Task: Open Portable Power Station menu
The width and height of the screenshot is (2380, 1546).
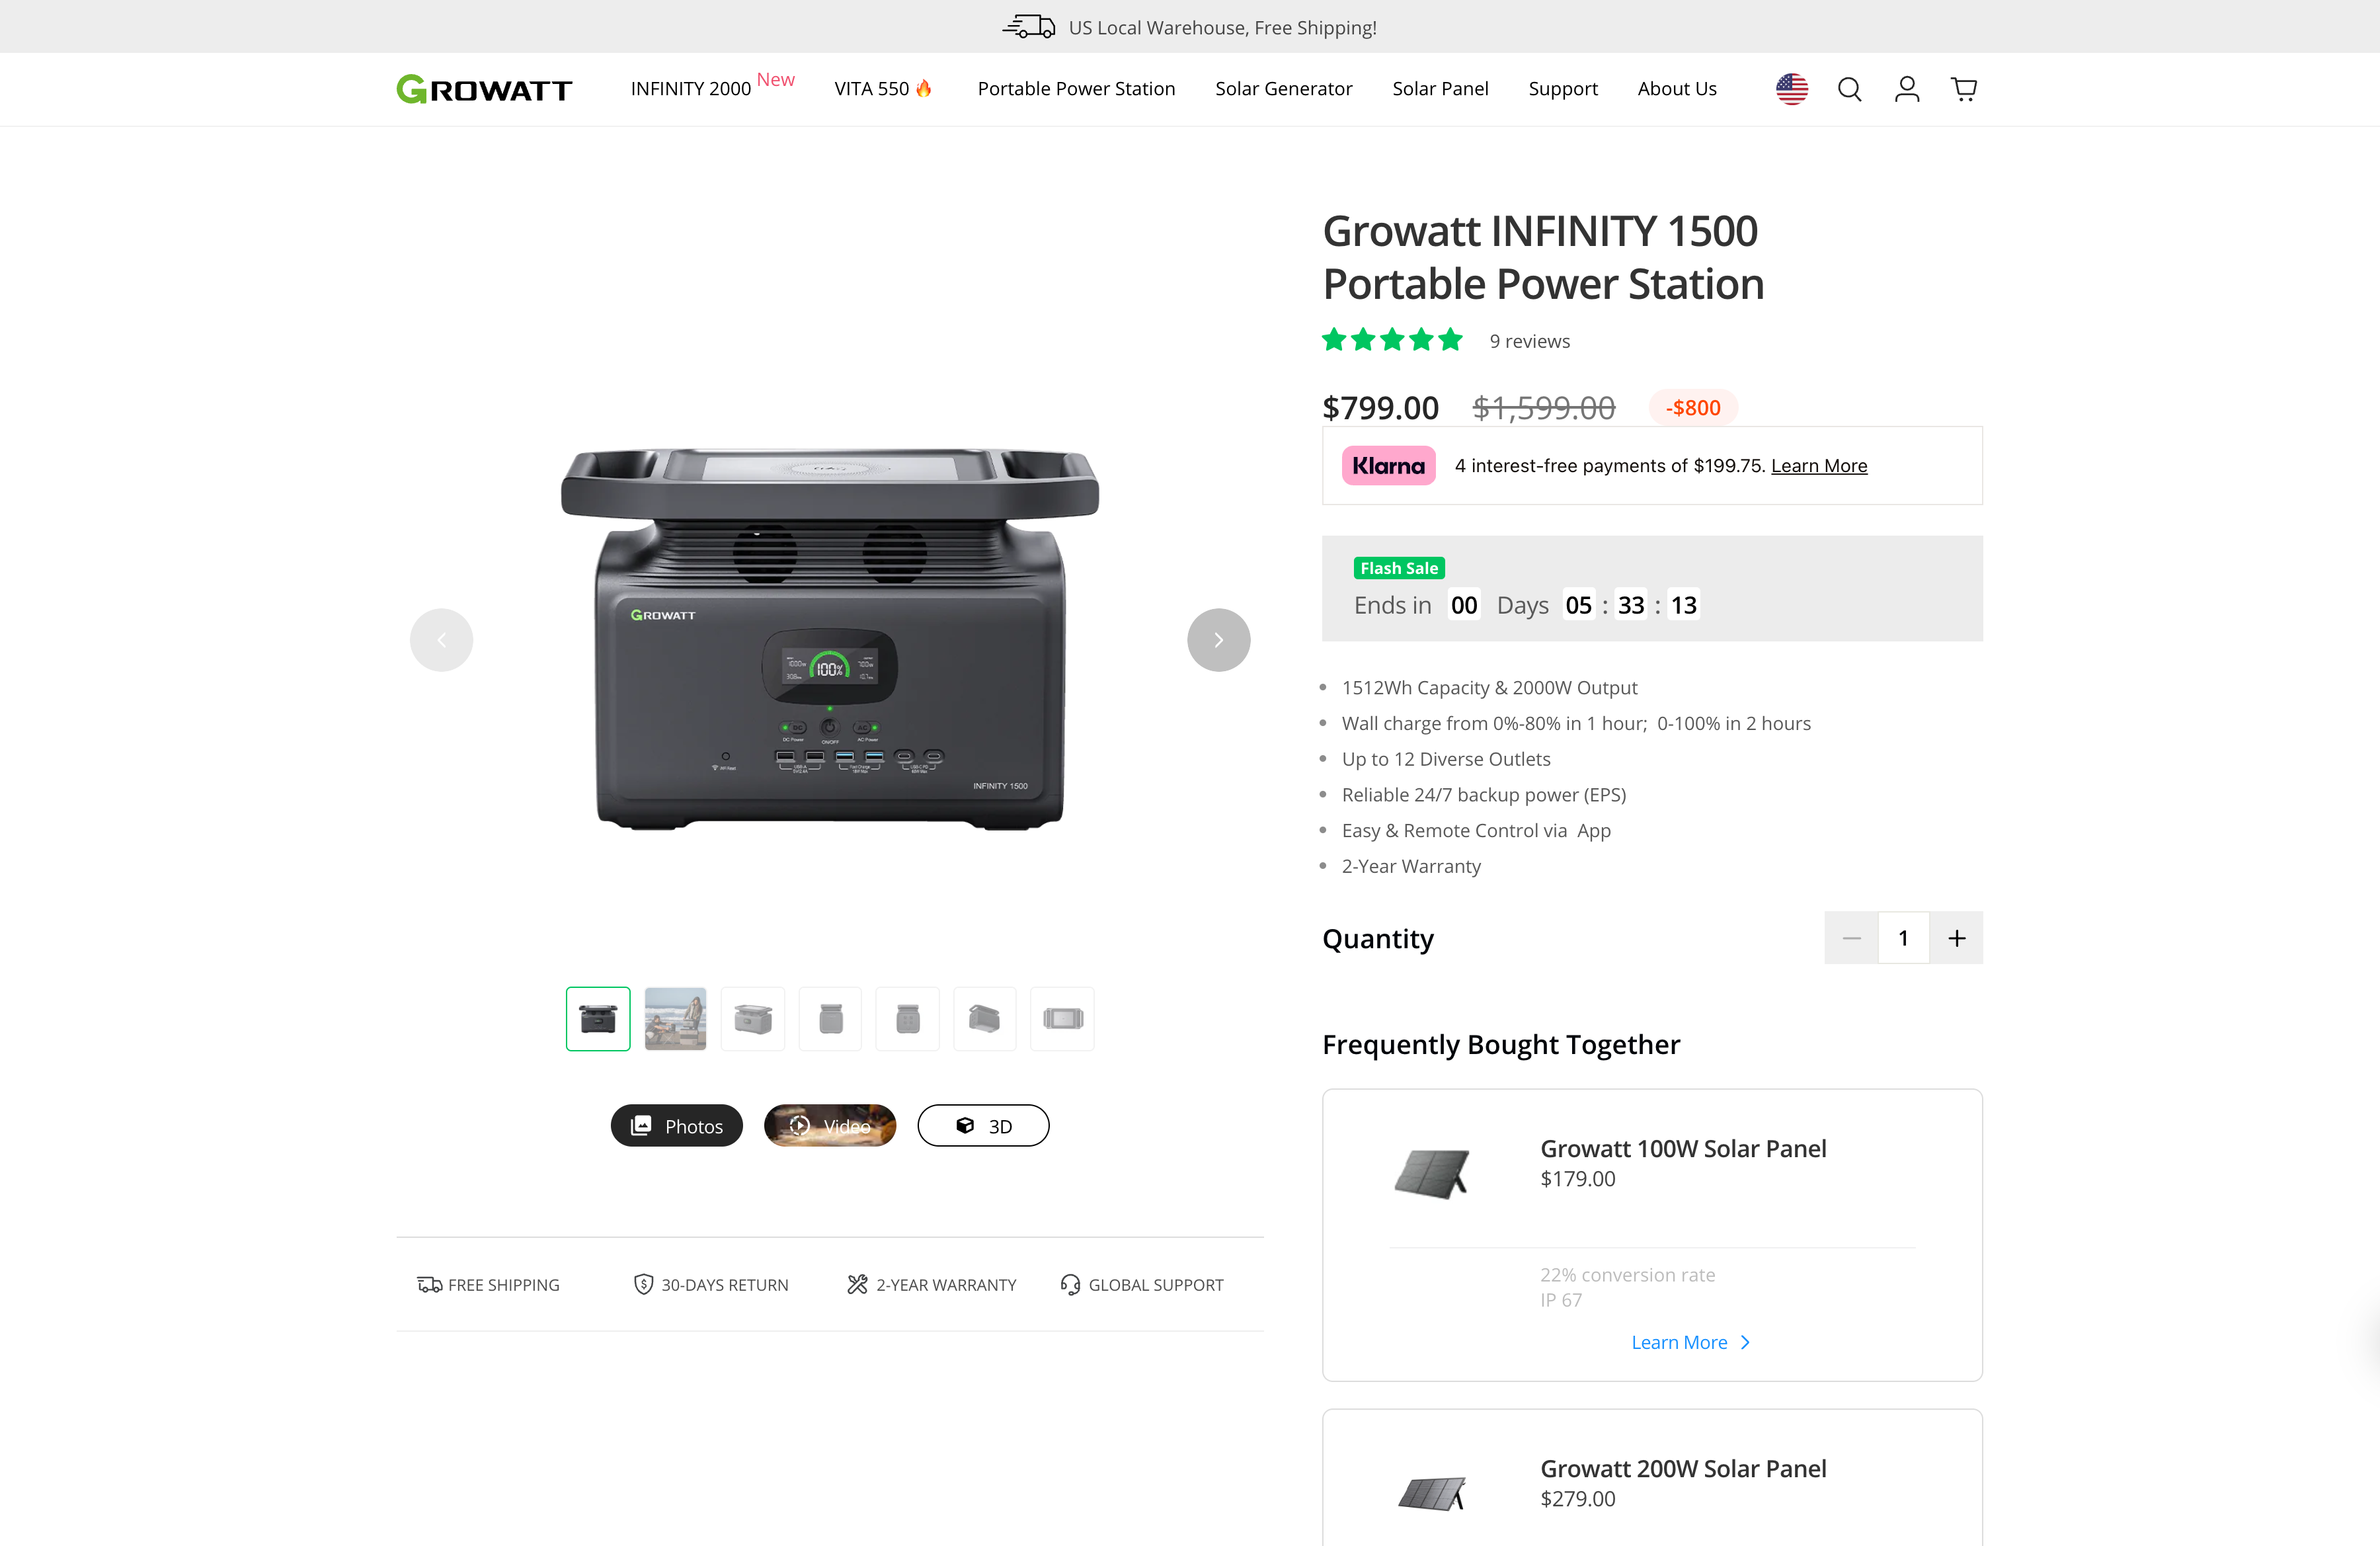Action: pos(1076,89)
